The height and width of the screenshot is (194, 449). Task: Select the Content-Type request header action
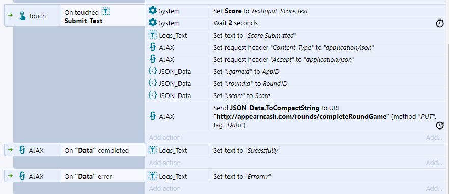tap(328, 47)
